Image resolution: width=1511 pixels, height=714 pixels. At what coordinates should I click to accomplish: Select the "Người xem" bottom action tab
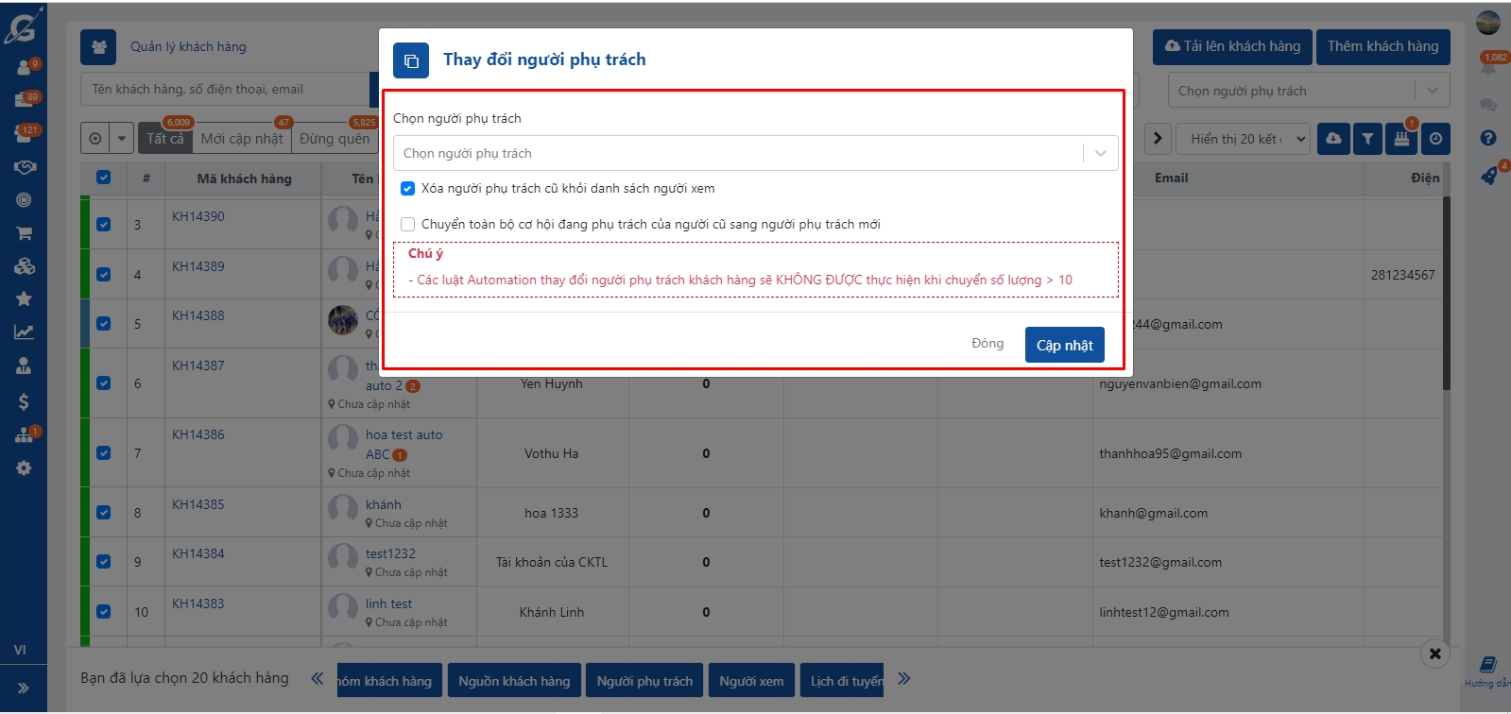click(x=751, y=681)
